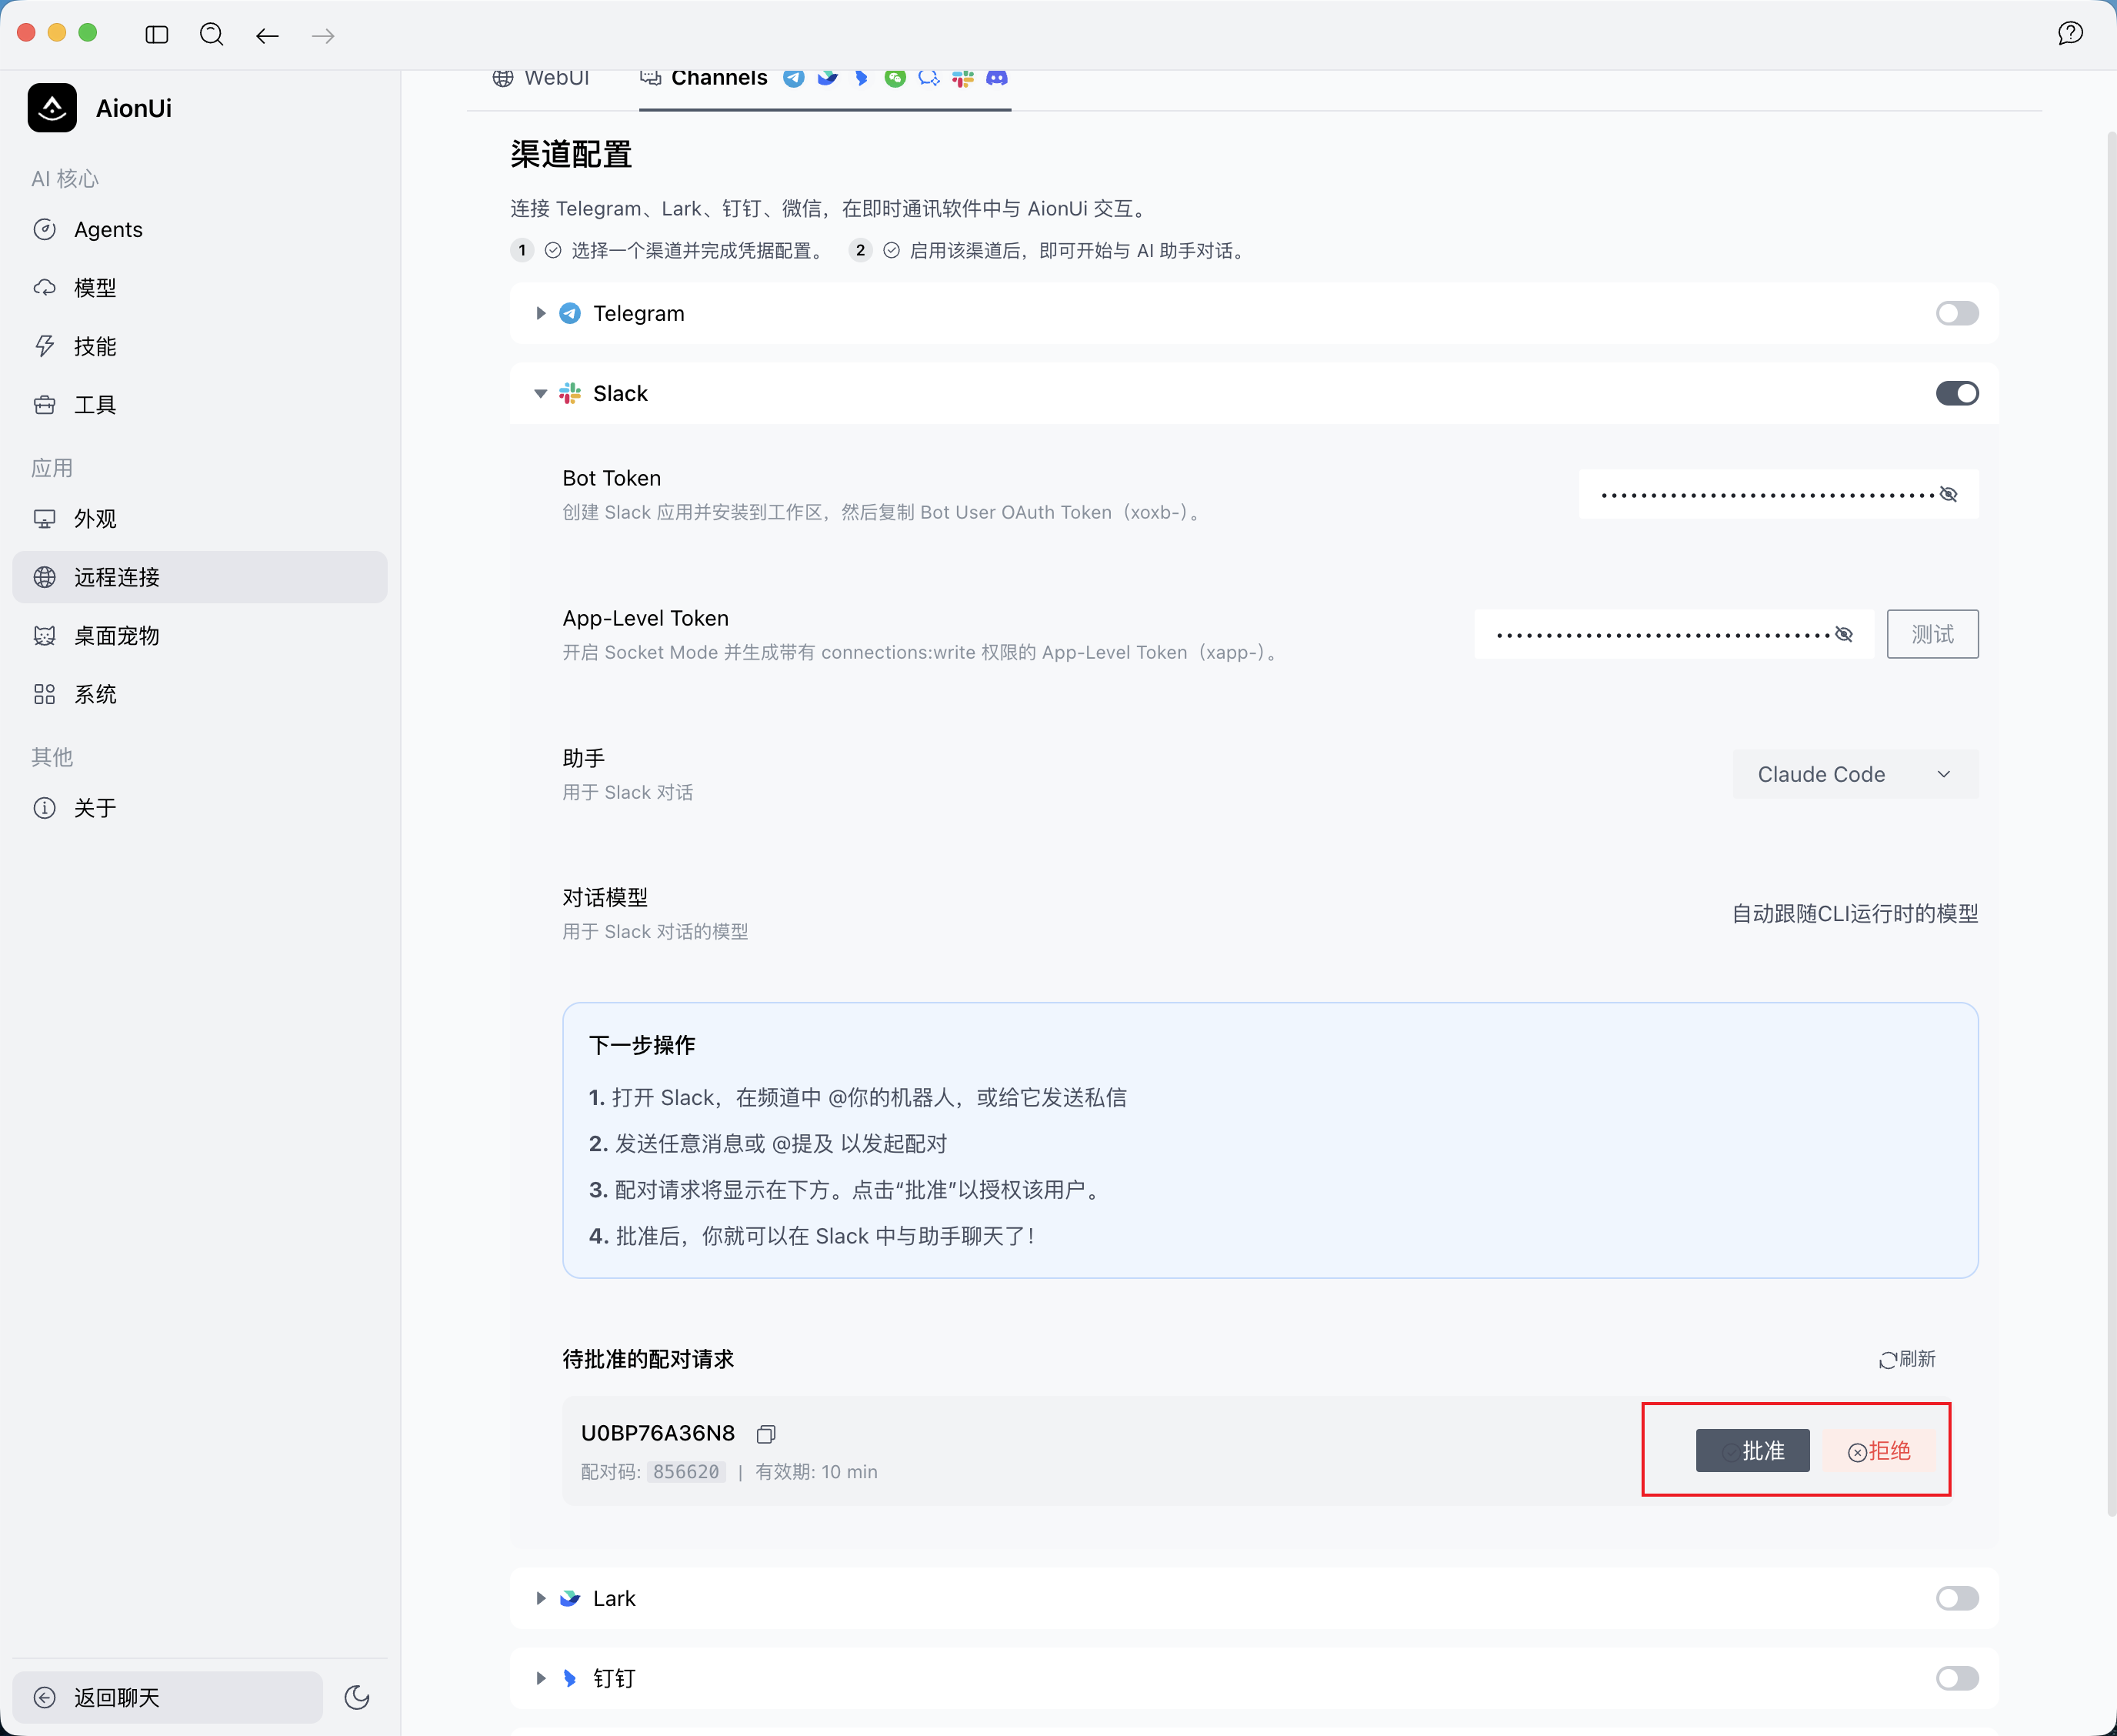The image size is (2117, 1736).
Task: Reject the pairing request with 拒绝
Action: [1879, 1451]
